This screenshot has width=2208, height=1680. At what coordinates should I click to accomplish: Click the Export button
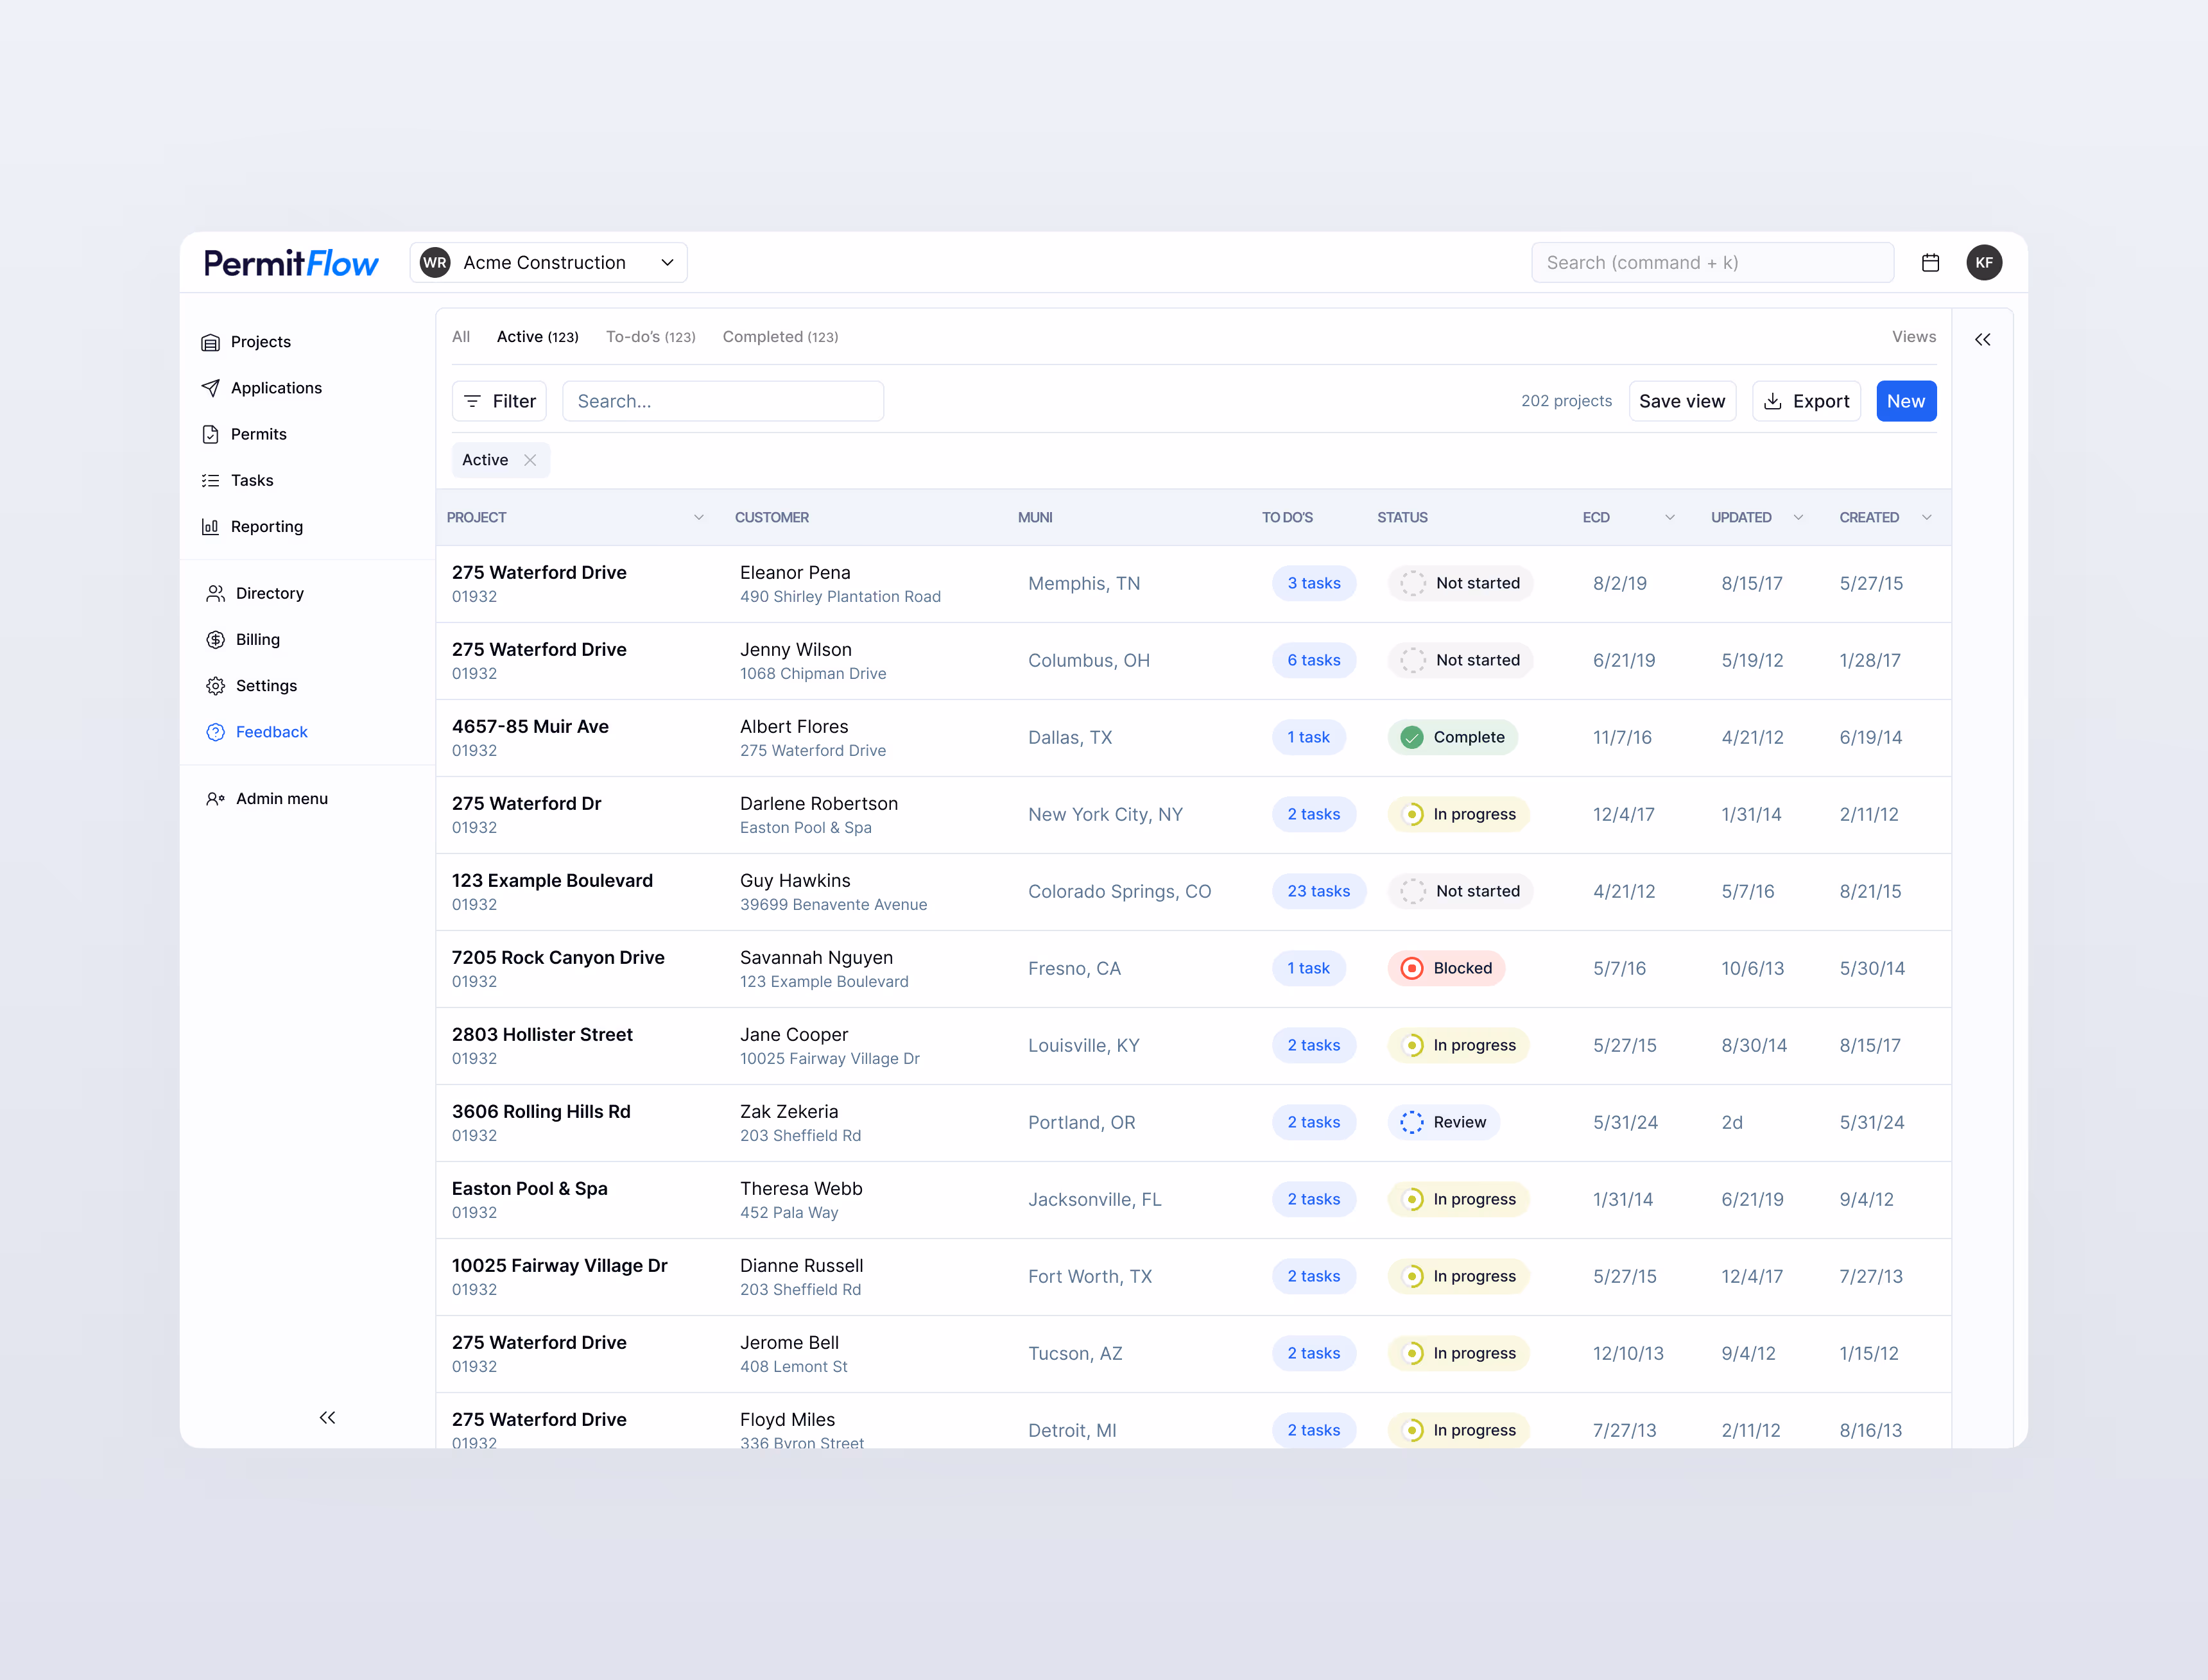[x=1806, y=401]
